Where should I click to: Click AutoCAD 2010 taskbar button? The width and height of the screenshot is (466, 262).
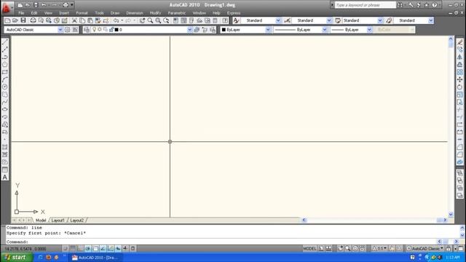[95, 258]
